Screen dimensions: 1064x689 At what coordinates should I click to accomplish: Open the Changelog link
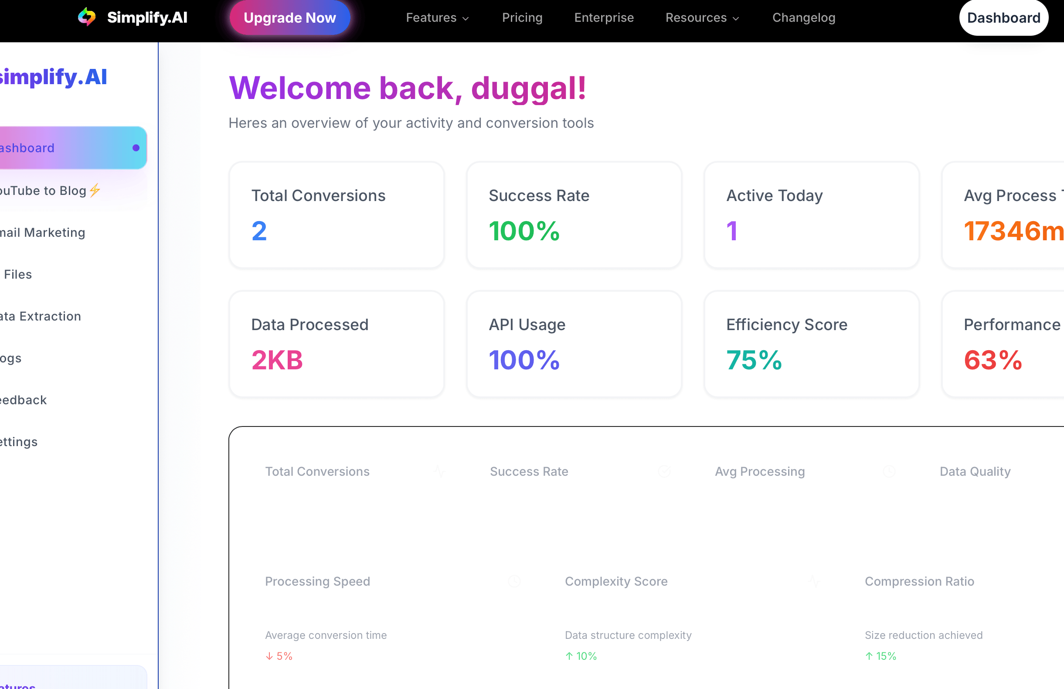click(x=803, y=17)
